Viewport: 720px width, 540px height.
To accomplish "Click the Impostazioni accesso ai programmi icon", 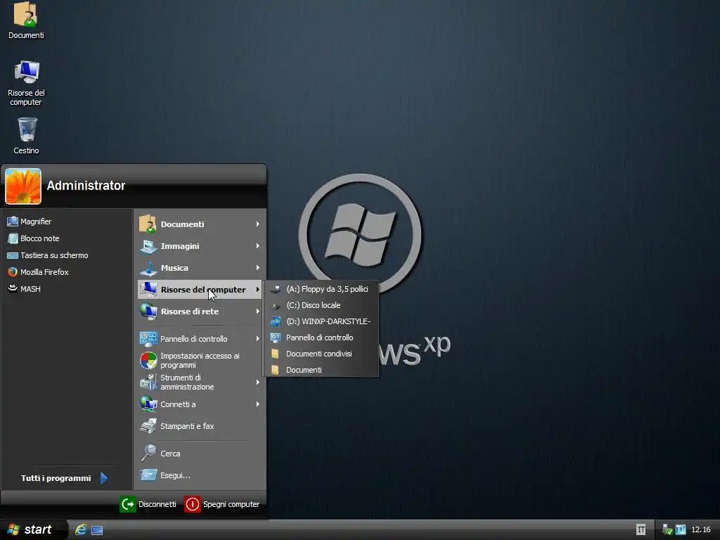I will pos(148,361).
